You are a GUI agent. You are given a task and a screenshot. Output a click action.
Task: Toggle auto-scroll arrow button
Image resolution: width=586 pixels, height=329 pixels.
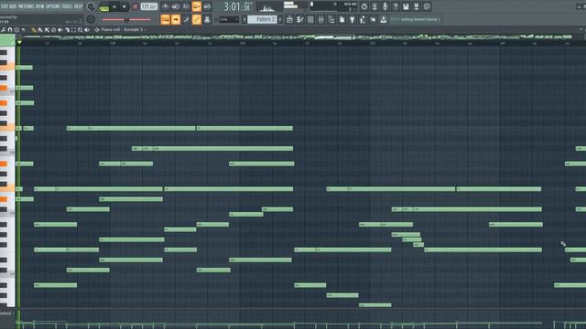pos(176,19)
